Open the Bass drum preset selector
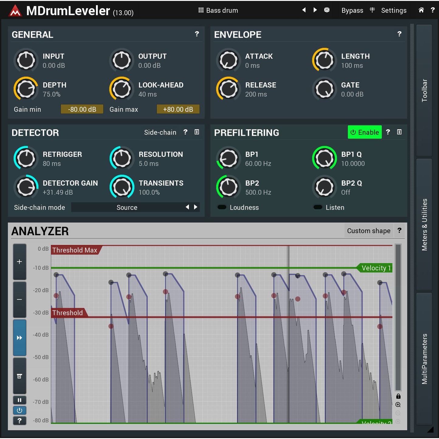The image size is (439, 439). click(218, 10)
